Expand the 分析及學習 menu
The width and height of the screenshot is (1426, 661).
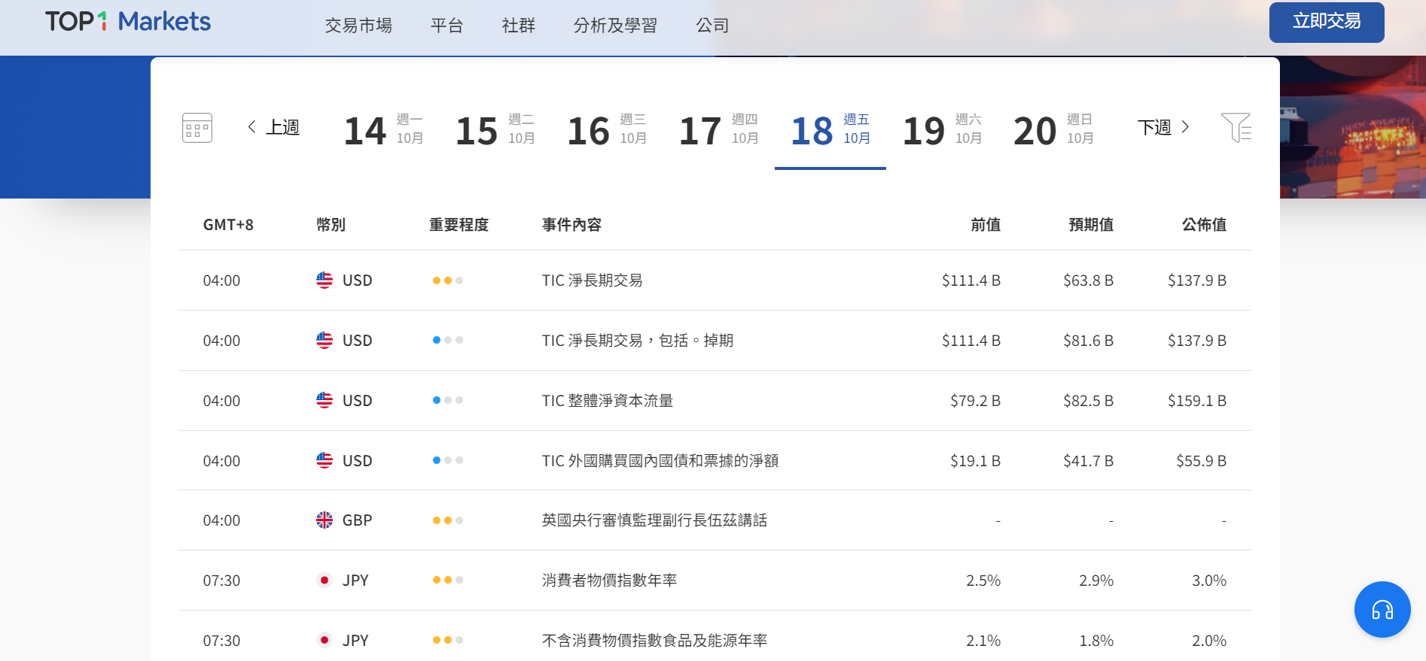[x=615, y=26]
